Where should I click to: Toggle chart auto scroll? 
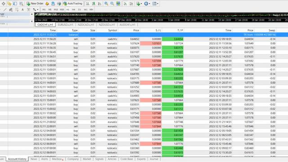(x=125, y=4)
